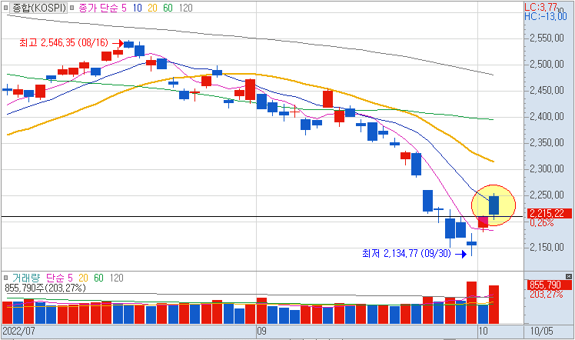Click the 09/30 low candlestick beside the arrow
Viewport: 575px width, 340px height.
click(471, 245)
